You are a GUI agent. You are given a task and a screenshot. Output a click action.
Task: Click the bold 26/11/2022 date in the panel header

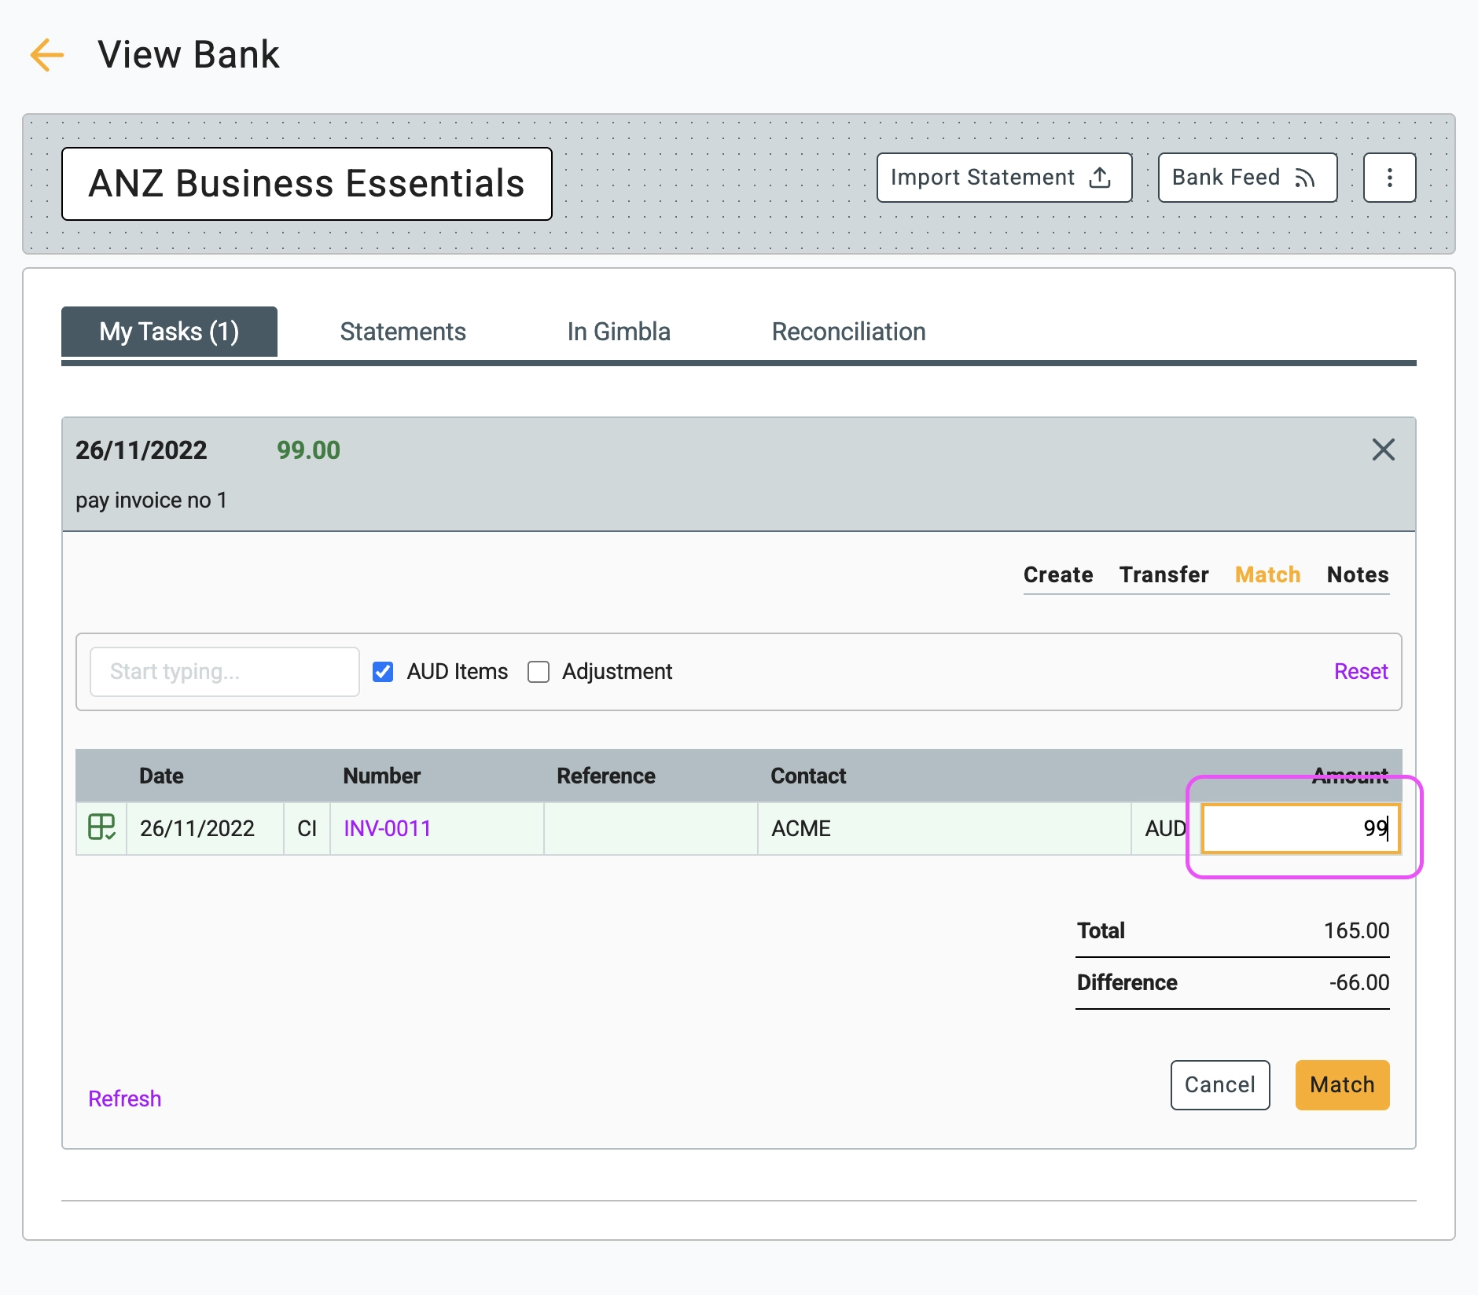pos(141,450)
